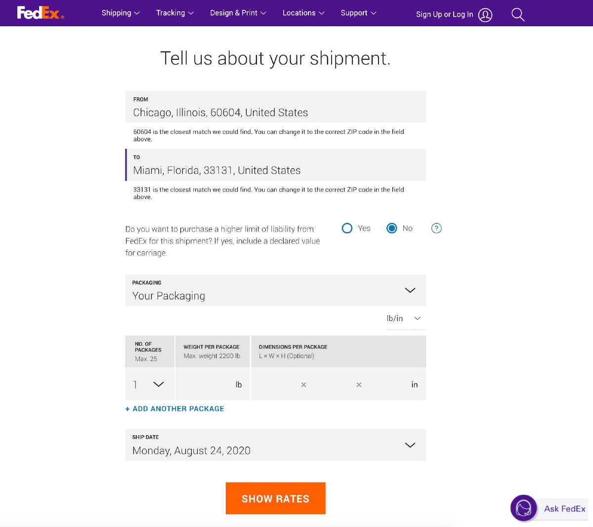This screenshot has width=593, height=527.
Task: Expand the Ship Date dropdown
Action: tap(275, 445)
